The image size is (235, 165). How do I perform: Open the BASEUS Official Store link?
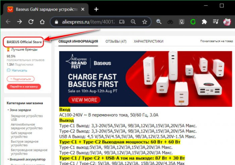coord(23,42)
